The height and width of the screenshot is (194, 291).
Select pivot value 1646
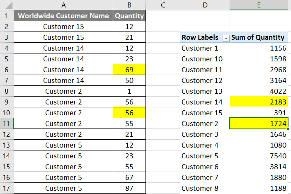(259, 134)
